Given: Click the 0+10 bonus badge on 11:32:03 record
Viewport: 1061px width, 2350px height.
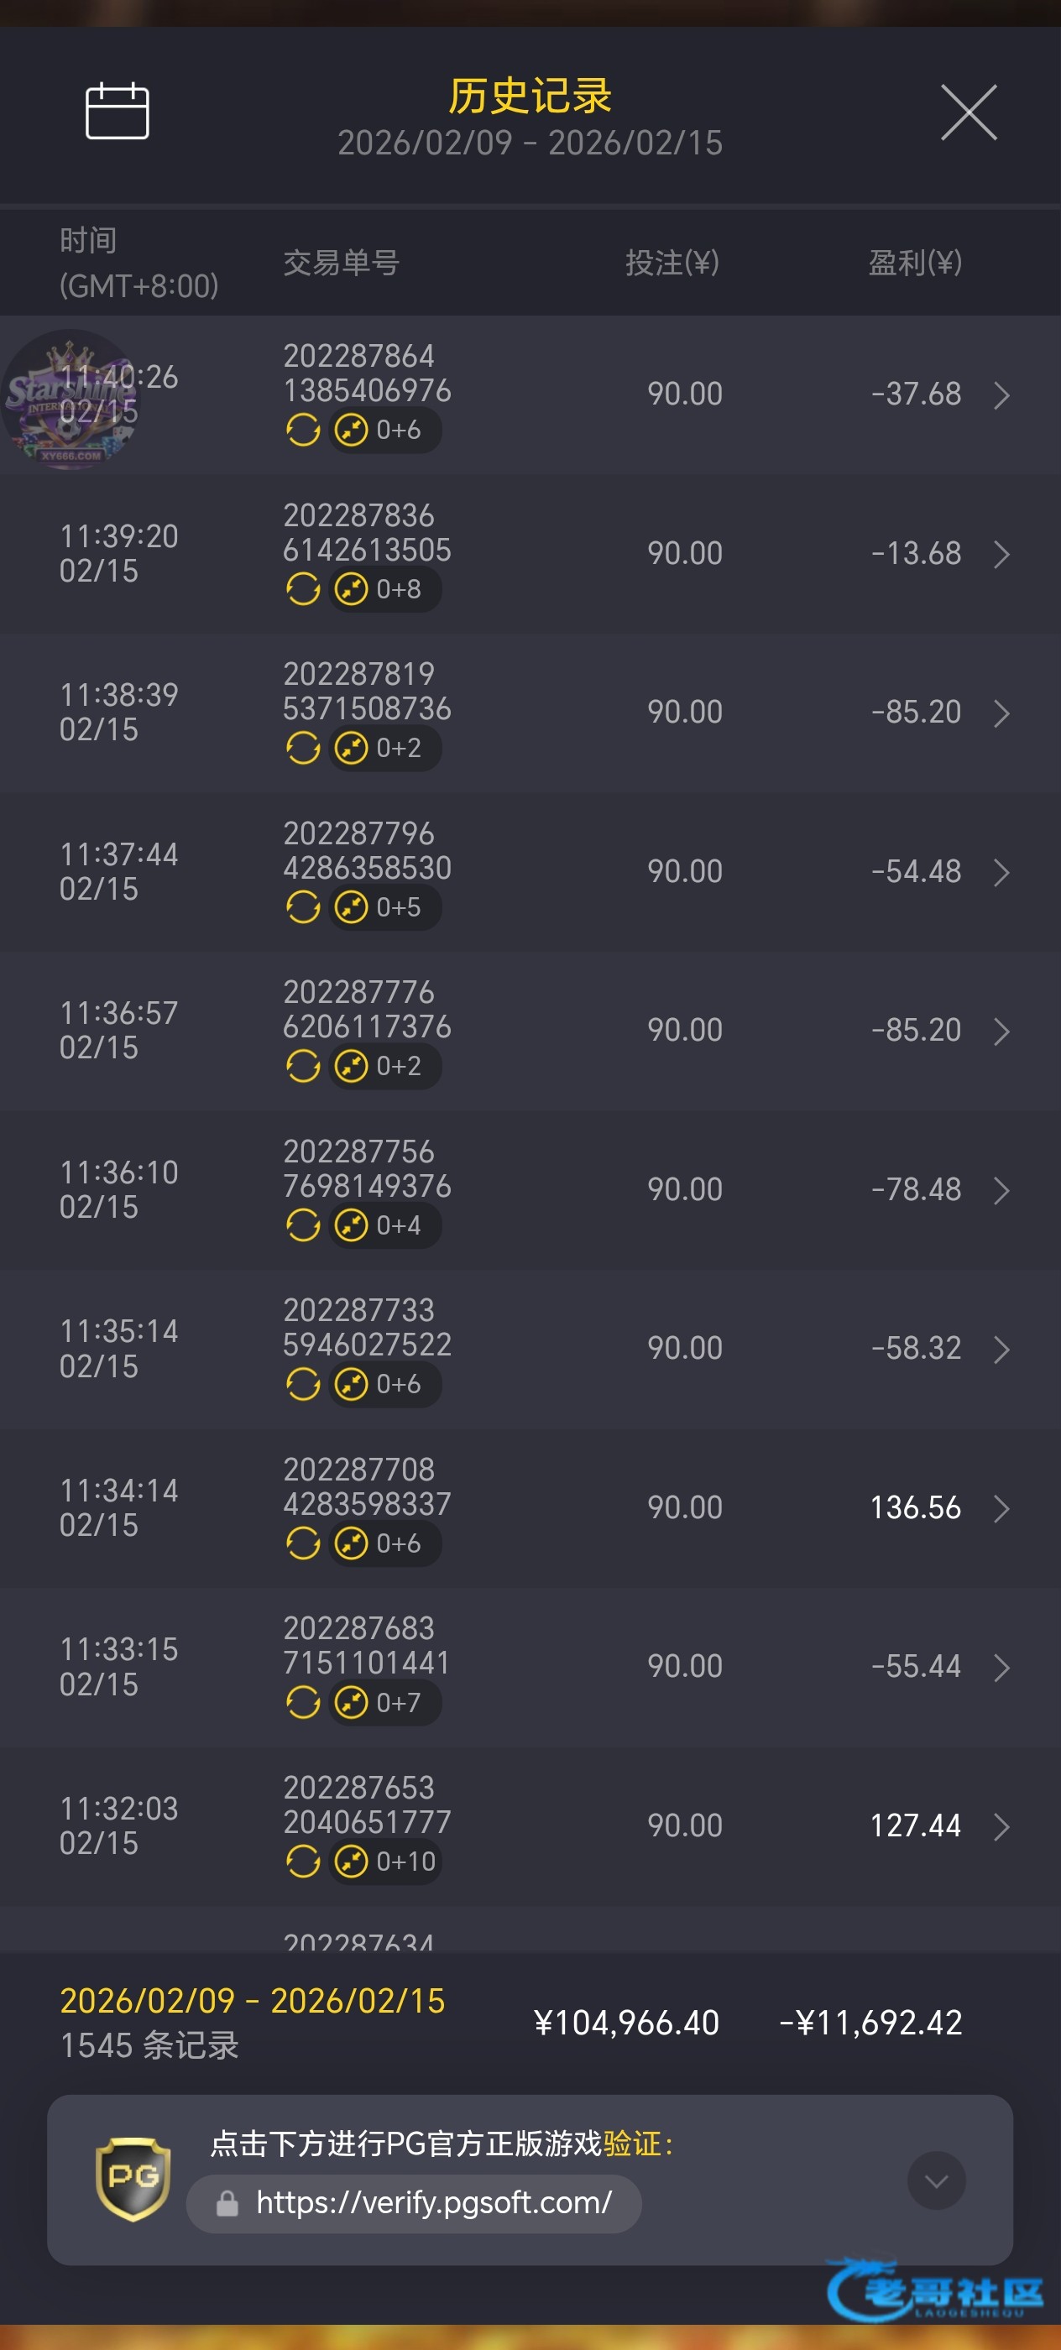Looking at the screenshot, I should (x=387, y=1861).
